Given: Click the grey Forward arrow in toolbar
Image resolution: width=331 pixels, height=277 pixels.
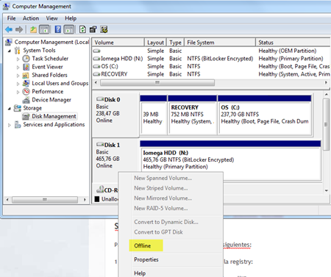Looking at the screenshot, I should click(x=19, y=29).
